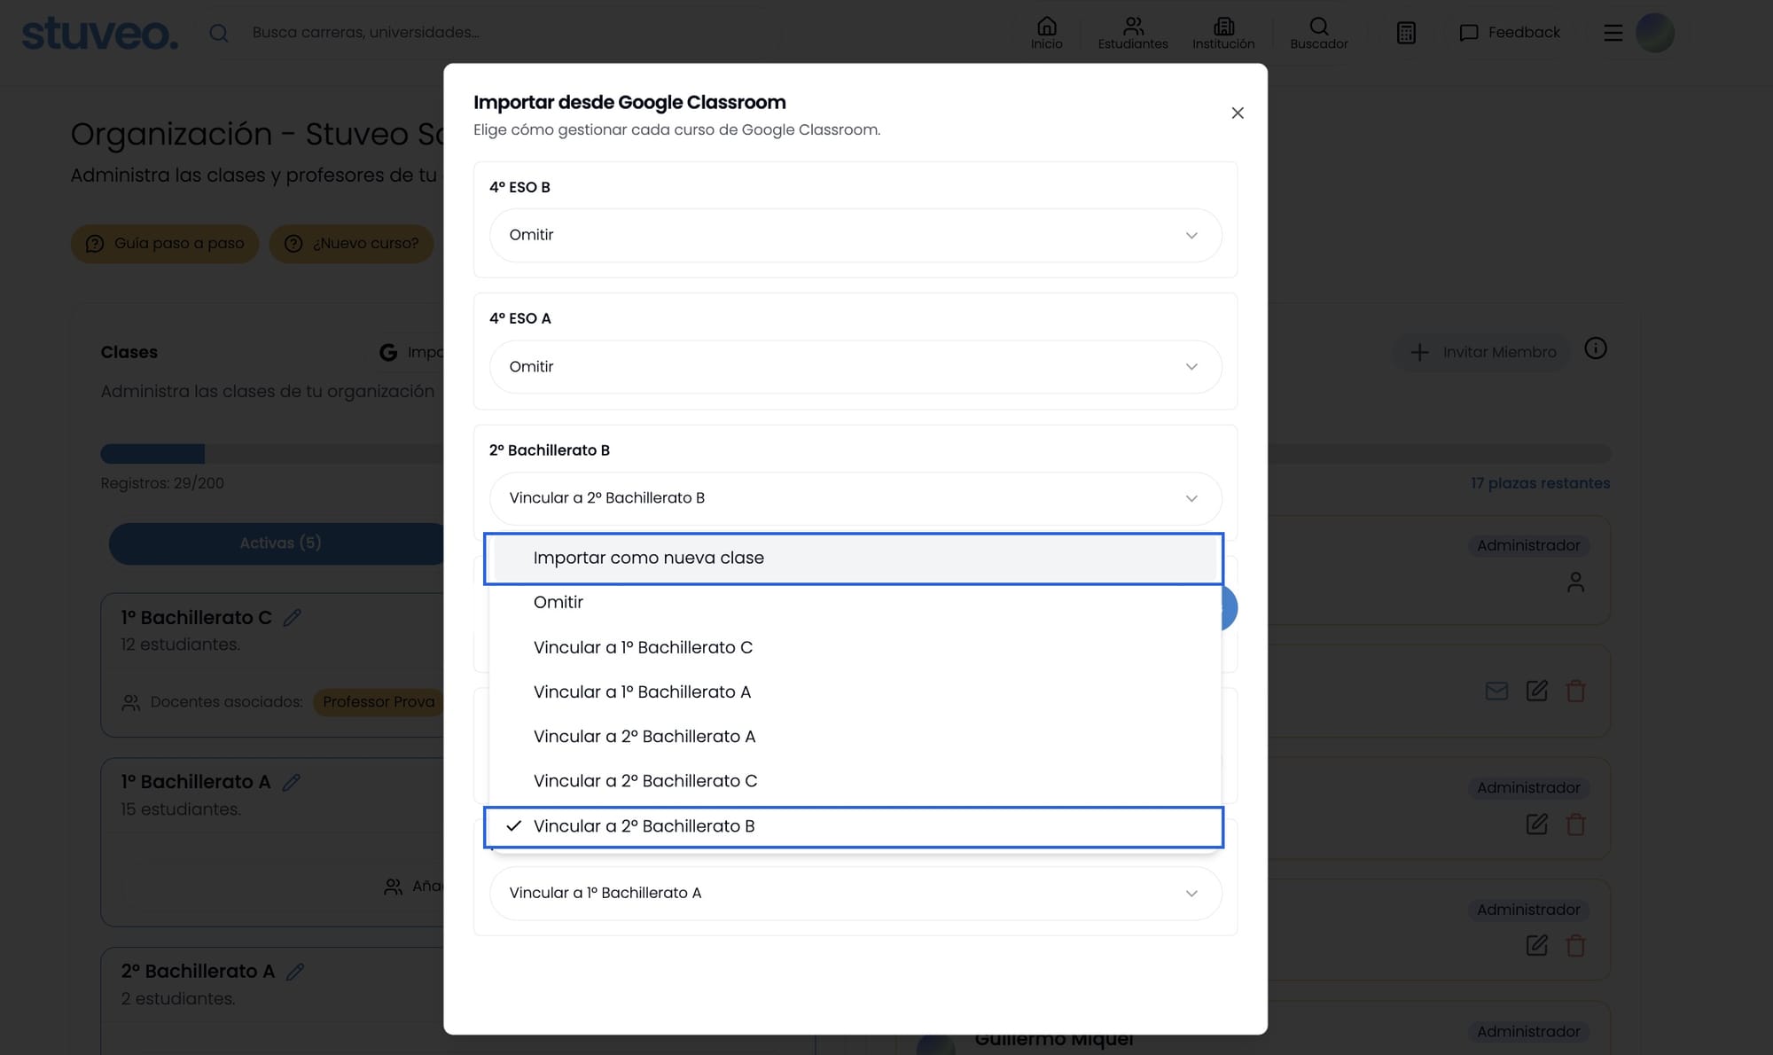Click the info icon beside Invitar Miembro
This screenshot has width=1773, height=1055.
(x=1596, y=349)
